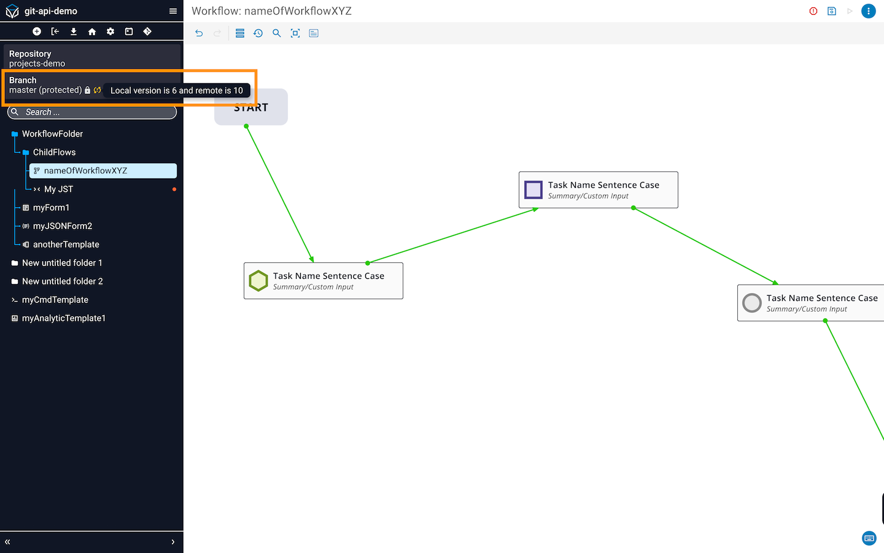884x553 pixels.
Task: Click the branch sync status icon
Action: click(97, 90)
